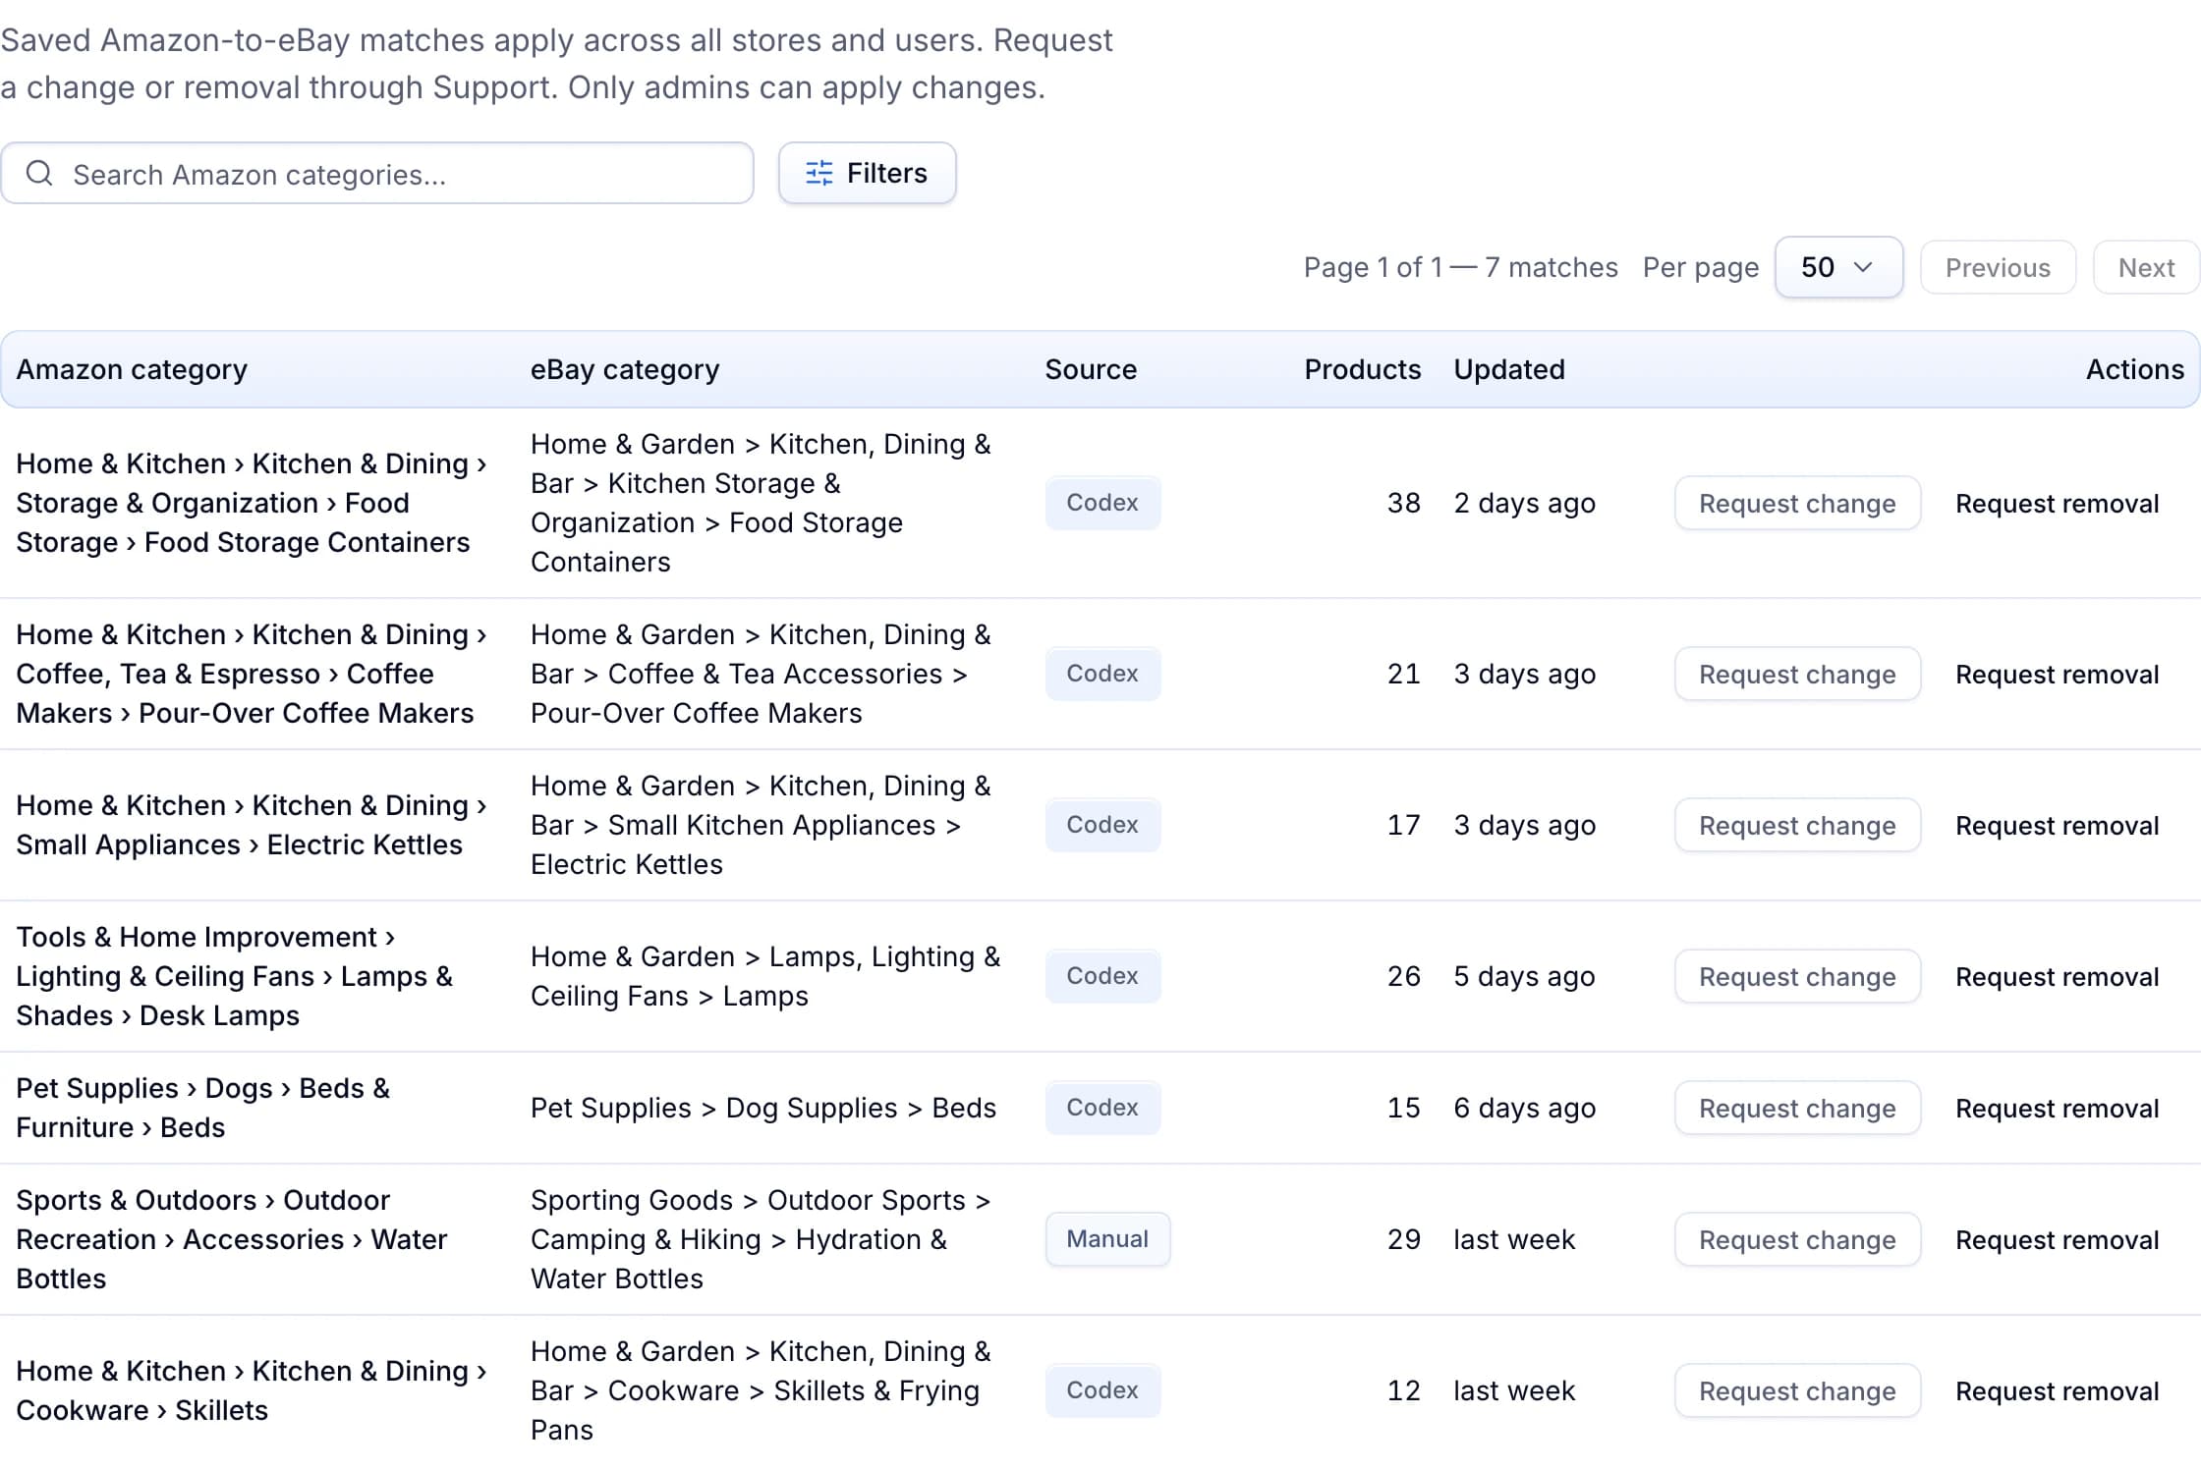Go to the Next page
The height and width of the screenshot is (1469, 2201).
tap(2146, 267)
